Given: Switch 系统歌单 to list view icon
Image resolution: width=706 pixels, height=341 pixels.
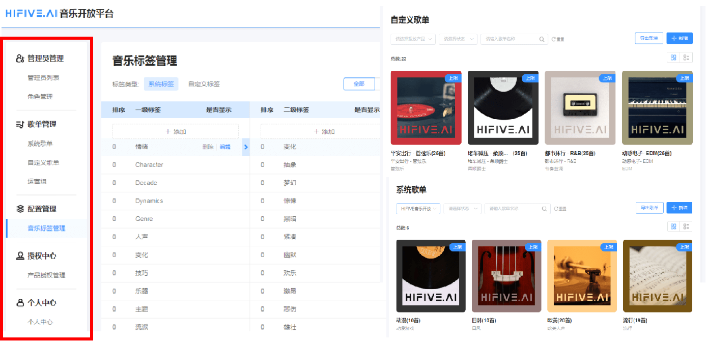Looking at the screenshot, I should point(686,226).
